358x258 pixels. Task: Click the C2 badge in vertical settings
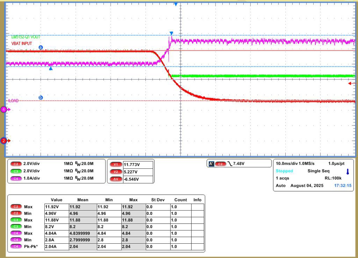click(x=16, y=164)
